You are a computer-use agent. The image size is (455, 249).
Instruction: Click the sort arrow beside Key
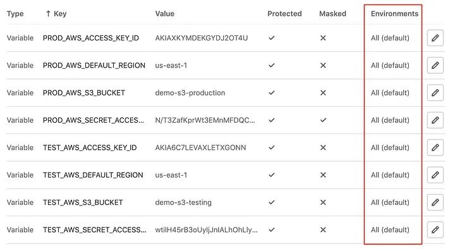point(48,14)
